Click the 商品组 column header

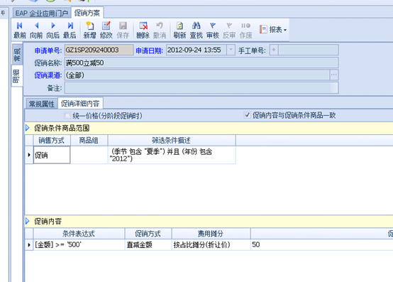coord(89,141)
